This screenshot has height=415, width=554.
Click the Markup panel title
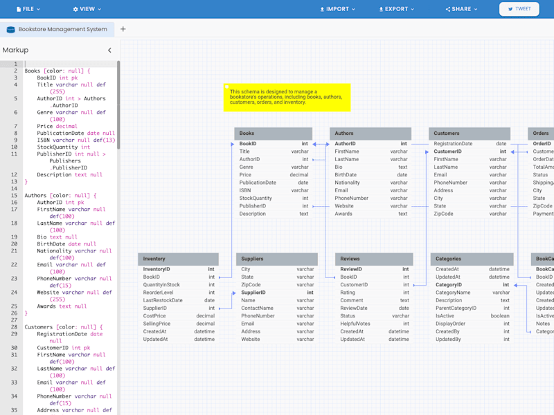coord(15,50)
